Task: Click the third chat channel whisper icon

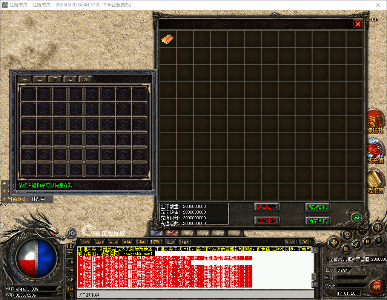Action: pos(114,242)
